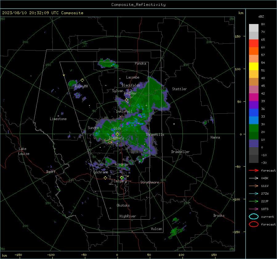
Task: Click the green 22JP arrow icon
Action: (x=254, y=201)
